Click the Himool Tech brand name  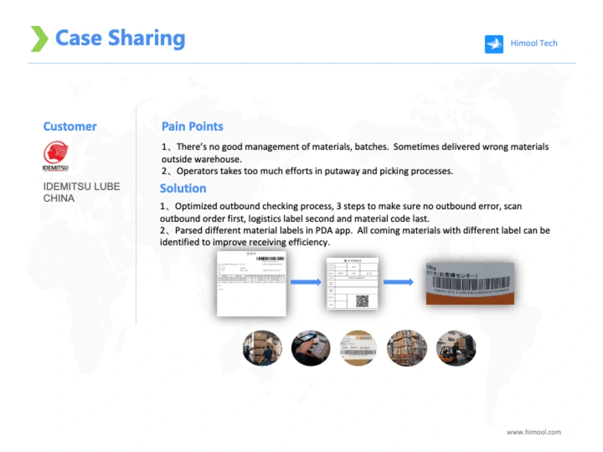point(534,43)
